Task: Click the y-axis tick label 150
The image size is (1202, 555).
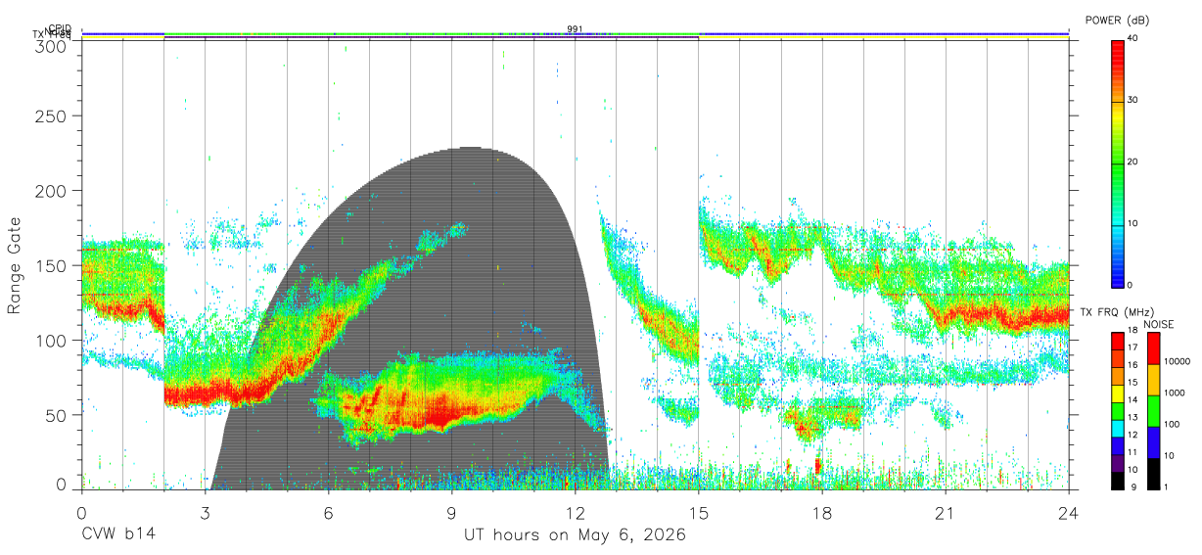Action: [x=54, y=265]
